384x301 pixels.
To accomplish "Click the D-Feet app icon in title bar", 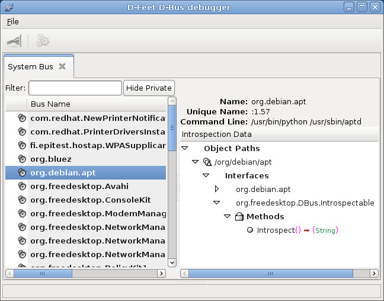I will point(9,7).
